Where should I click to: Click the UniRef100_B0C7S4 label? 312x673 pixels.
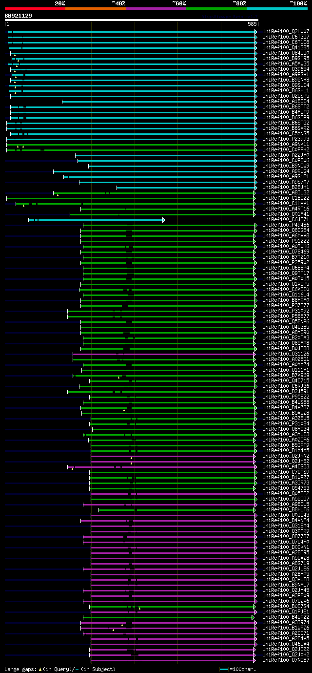point(286,606)
